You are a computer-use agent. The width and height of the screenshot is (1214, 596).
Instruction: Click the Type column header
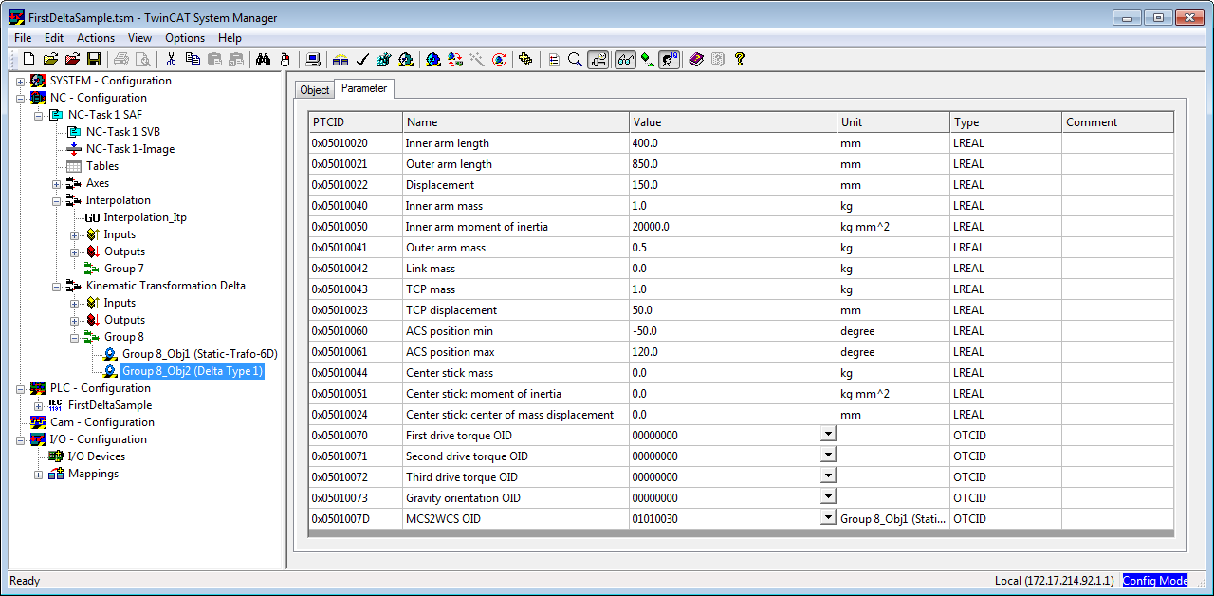pyautogui.click(x=1005, y=122)
